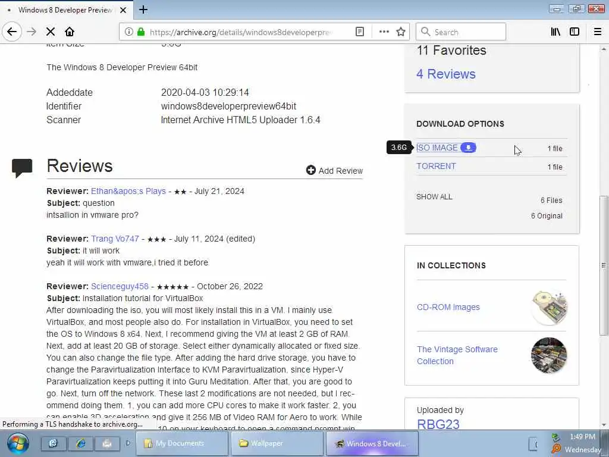Stop loading the page
The width and height of the screenshot is (609, 457).
pyautogui.click(x=51, y=32)
